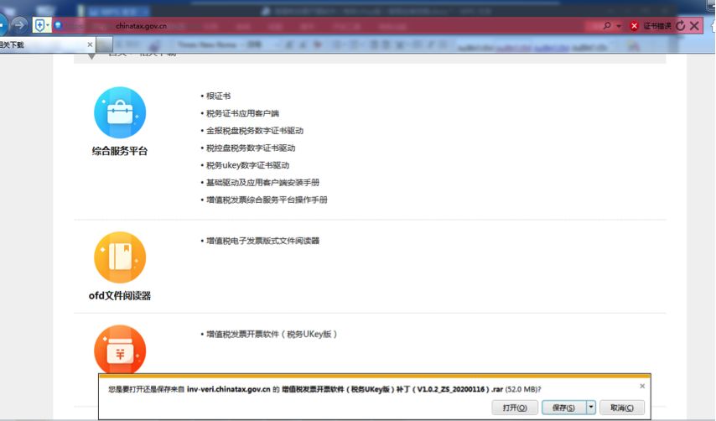Click the 综合服务平台 briefcase icon
Viewport: 716px width, 421px height.
[x=120, y=112]
